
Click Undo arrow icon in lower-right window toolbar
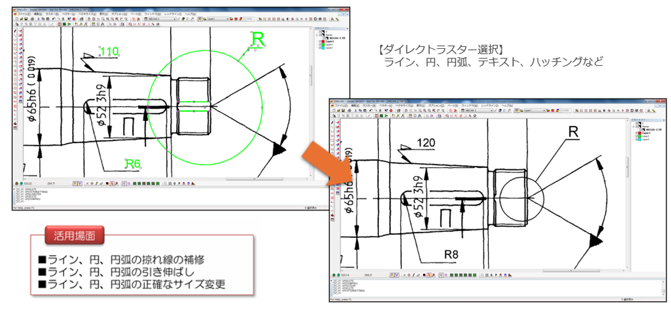(371, 111)
